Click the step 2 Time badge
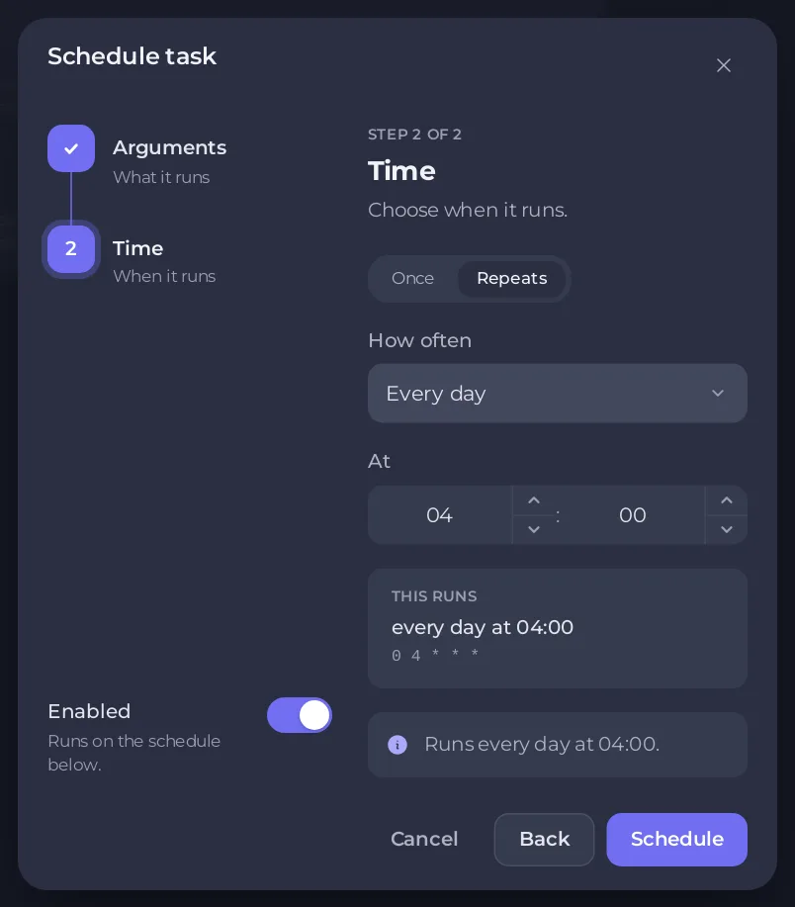The height and width of the screenshot is (907, 795). click(71, 248)
